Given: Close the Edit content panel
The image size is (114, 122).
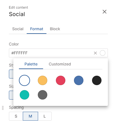Looking at the screenshot, I should click(105, 12).
